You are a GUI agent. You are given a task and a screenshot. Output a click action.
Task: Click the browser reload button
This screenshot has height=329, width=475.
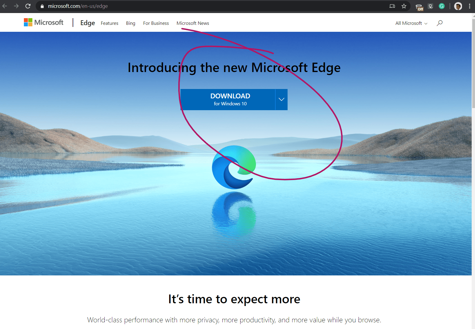coord(28,6)
